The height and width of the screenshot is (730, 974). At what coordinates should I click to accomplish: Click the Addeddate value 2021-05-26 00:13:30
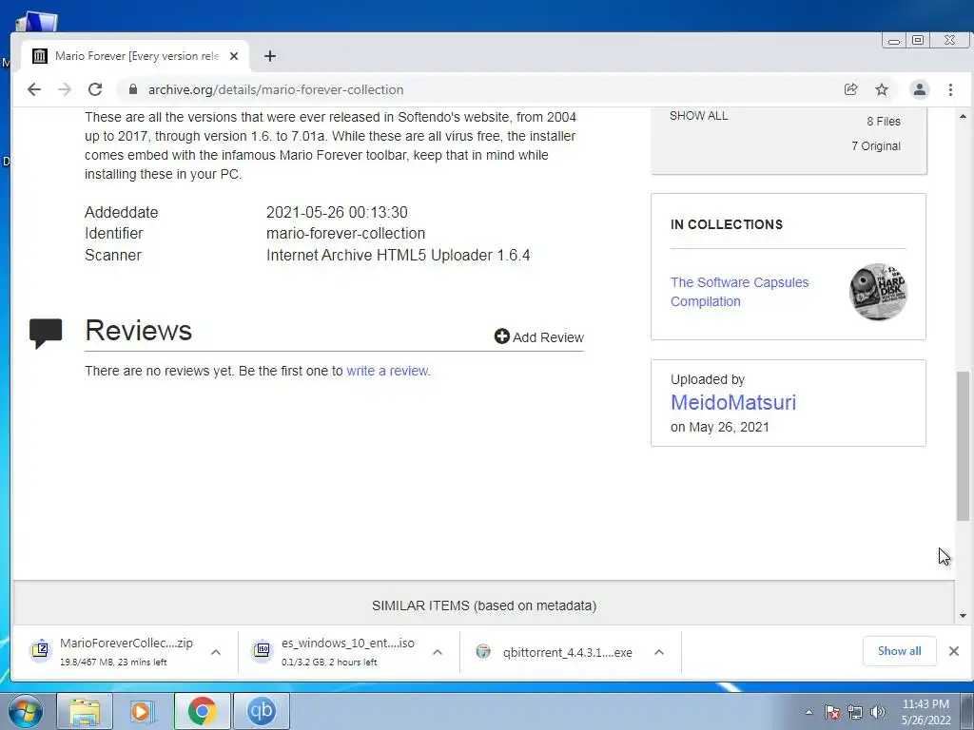tap(337, 212)
